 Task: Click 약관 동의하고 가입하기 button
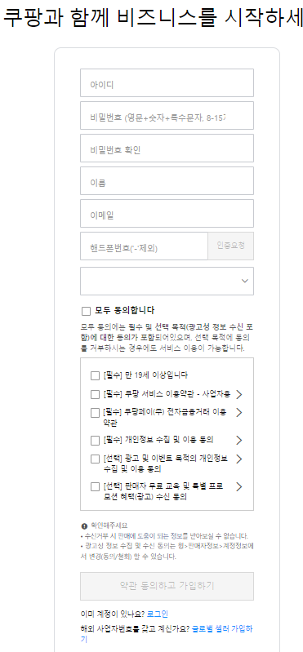167,586
